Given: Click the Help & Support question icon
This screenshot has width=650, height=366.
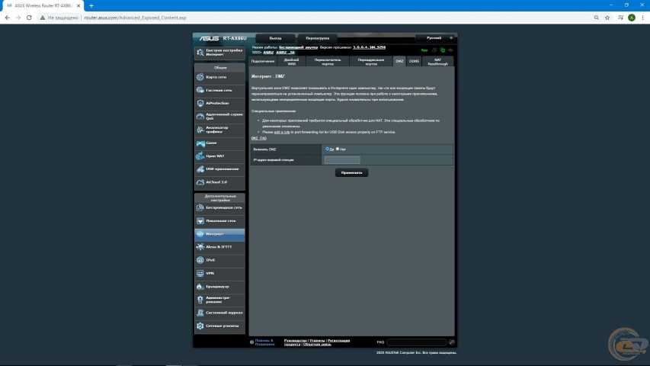Looking at the screenshot, I should tap(251, 342).
